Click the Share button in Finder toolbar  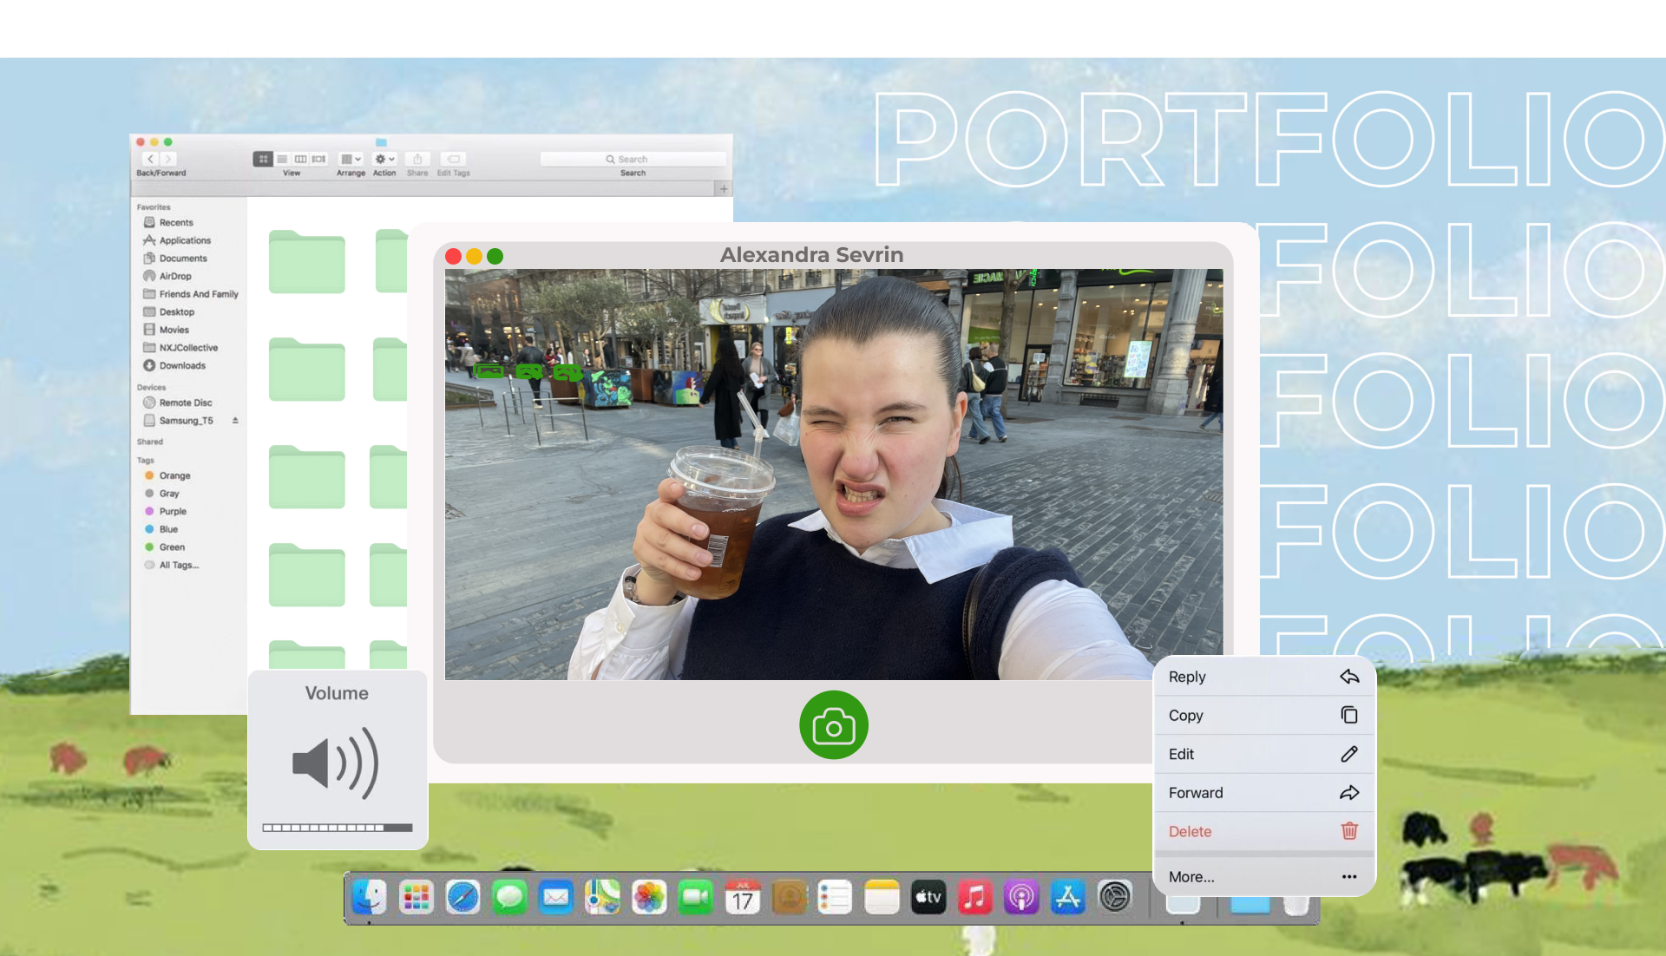tap(417, 159)
